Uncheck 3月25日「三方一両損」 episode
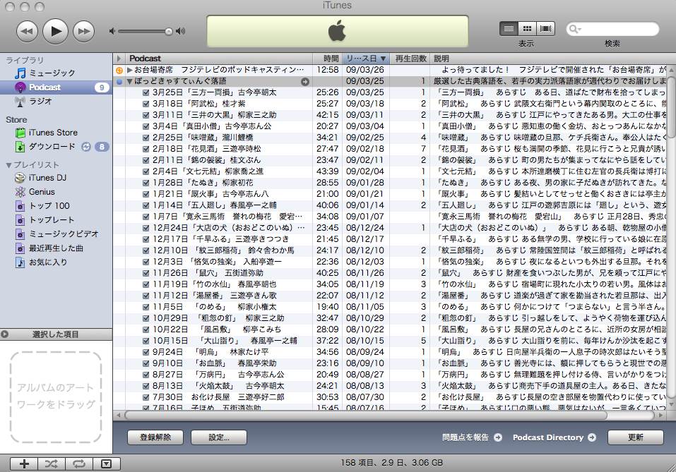Viewport: 676px width, 472px height. click(x=146, y=92)
